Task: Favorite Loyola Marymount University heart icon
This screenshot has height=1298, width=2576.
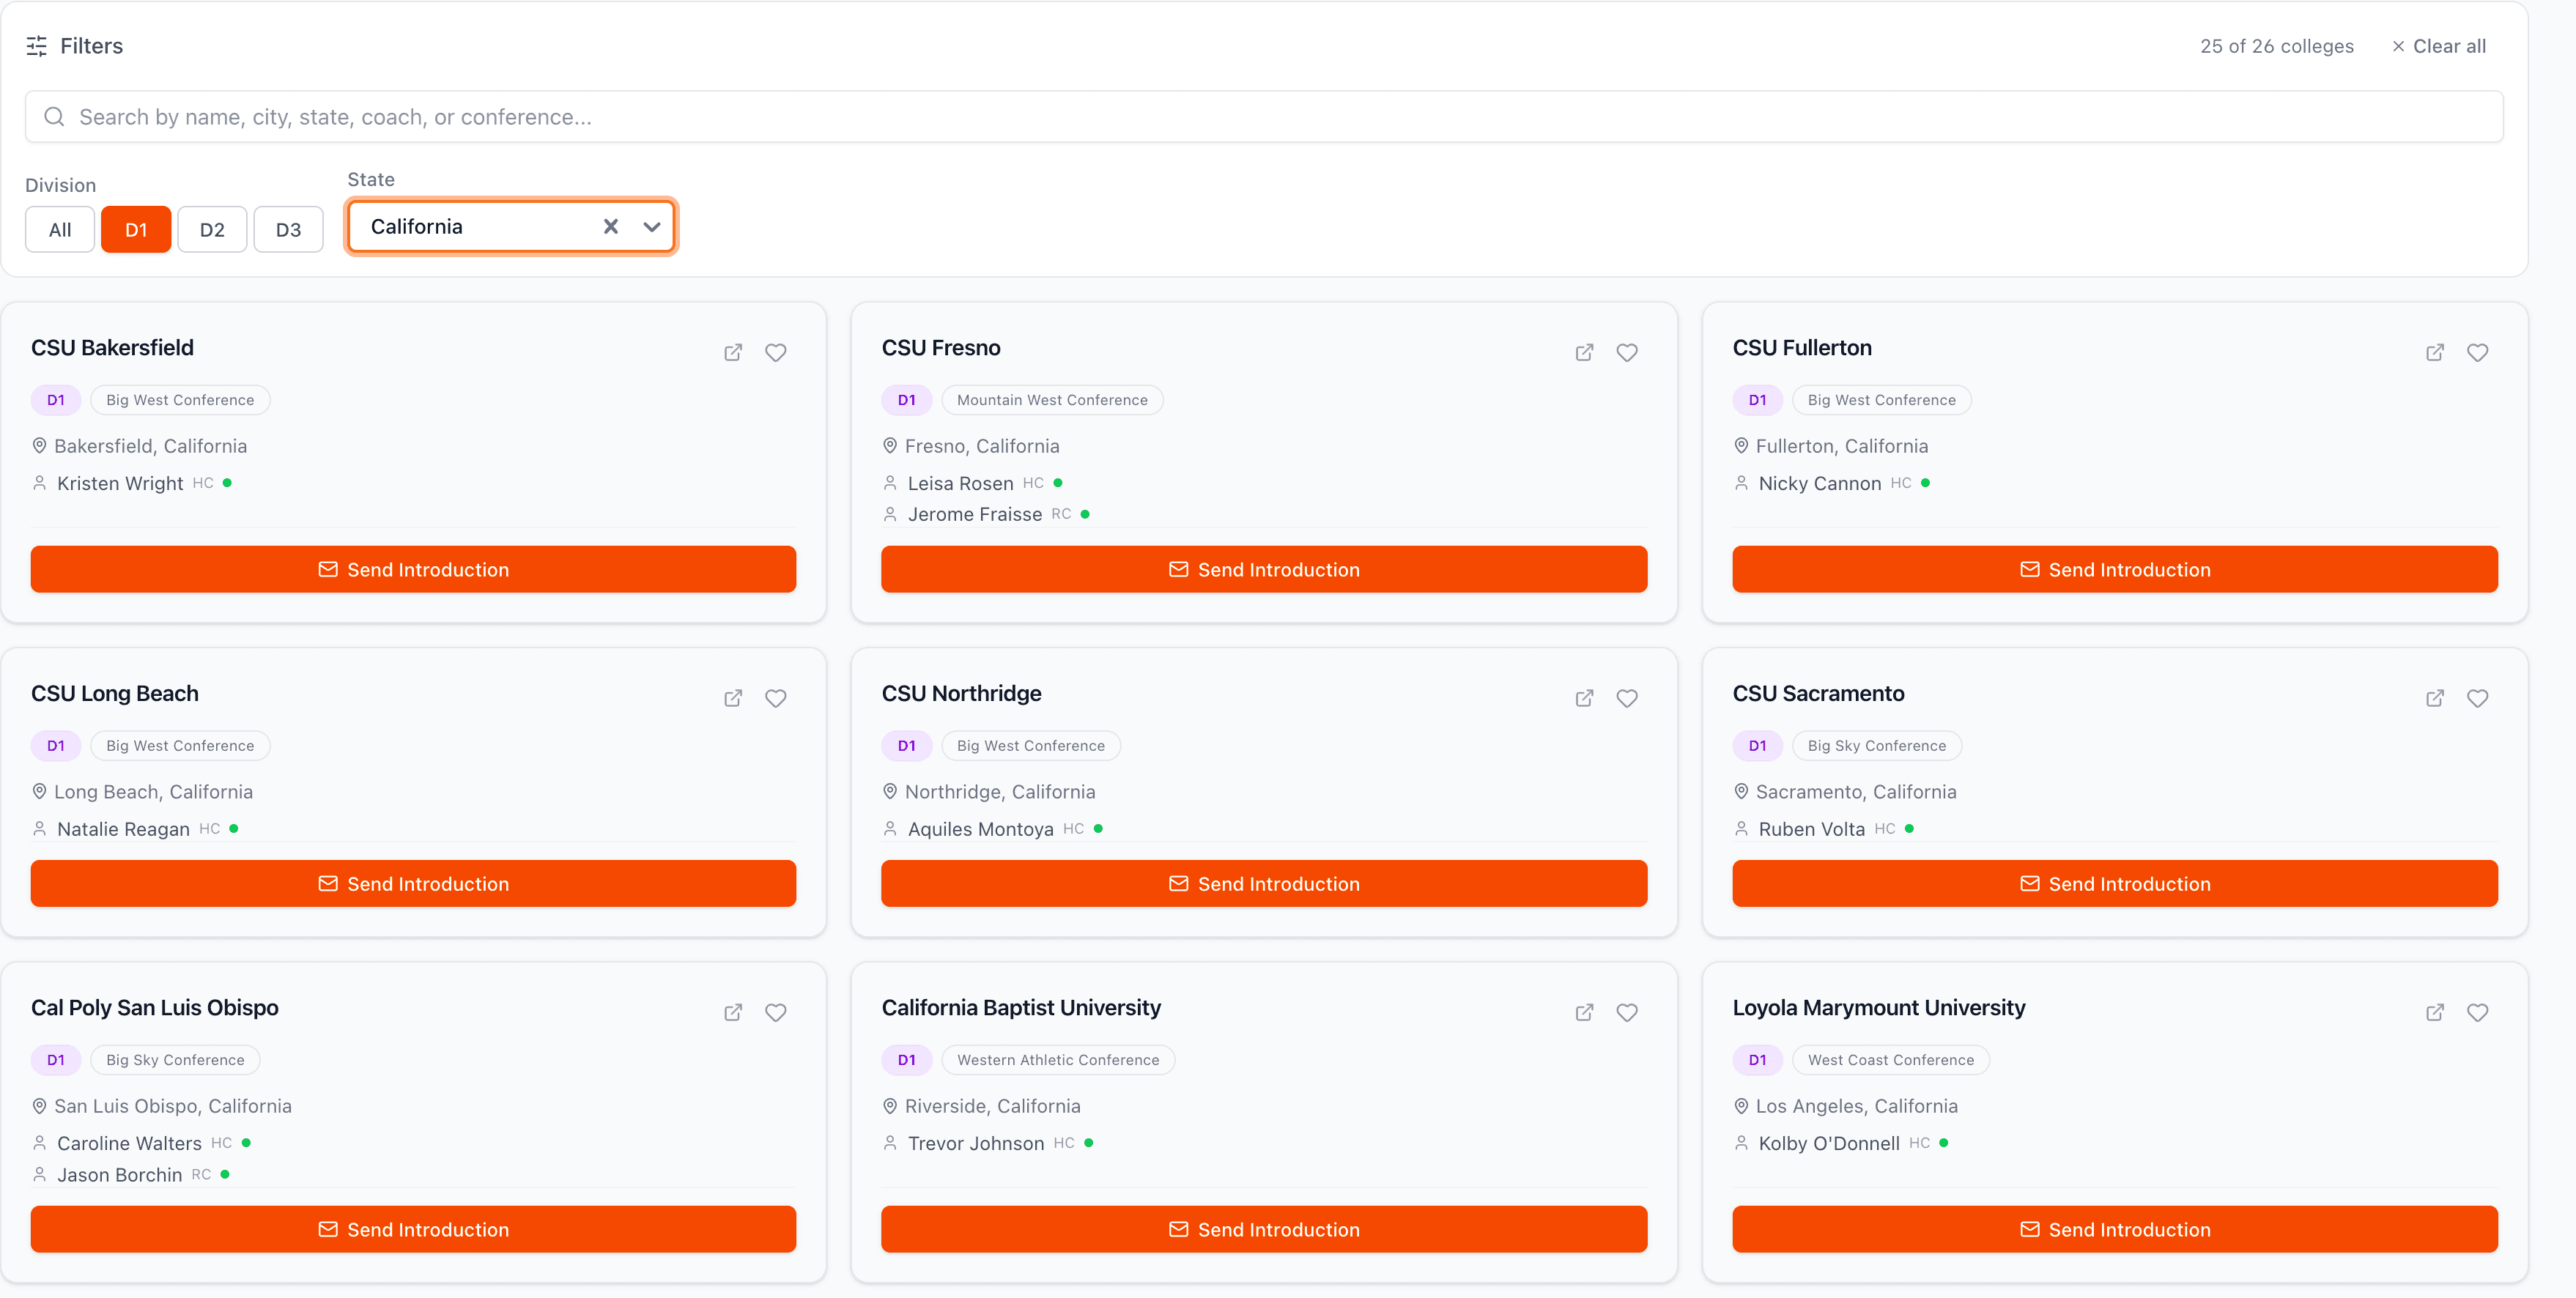Action: point(2478,1012)
